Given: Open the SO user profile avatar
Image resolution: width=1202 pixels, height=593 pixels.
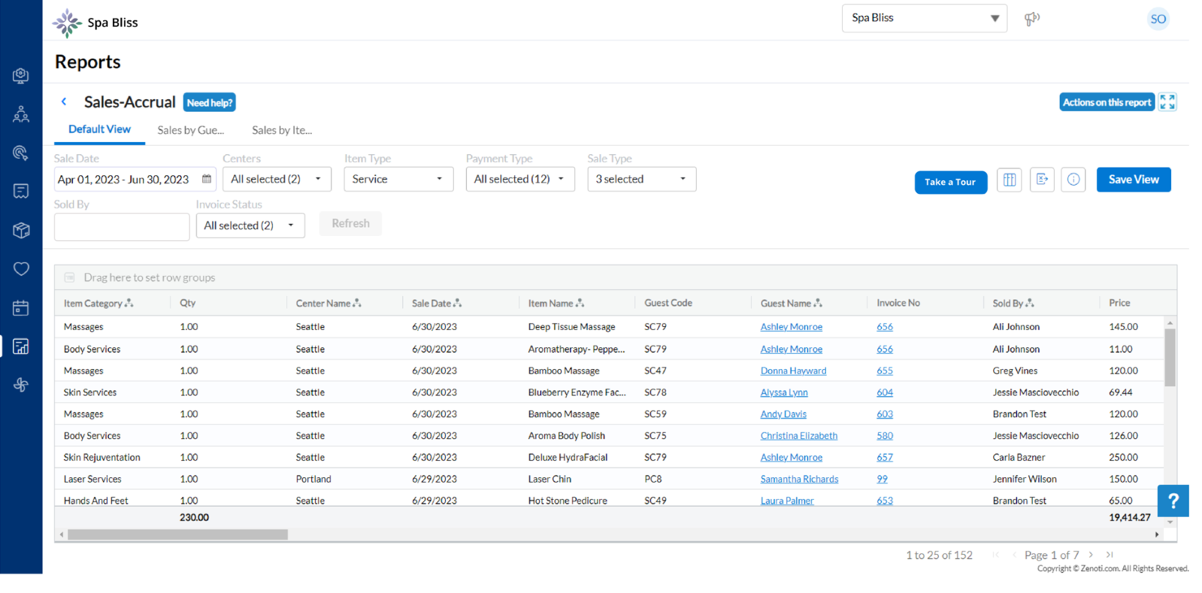Looking at the screenshot, I should coord(1158,19).
